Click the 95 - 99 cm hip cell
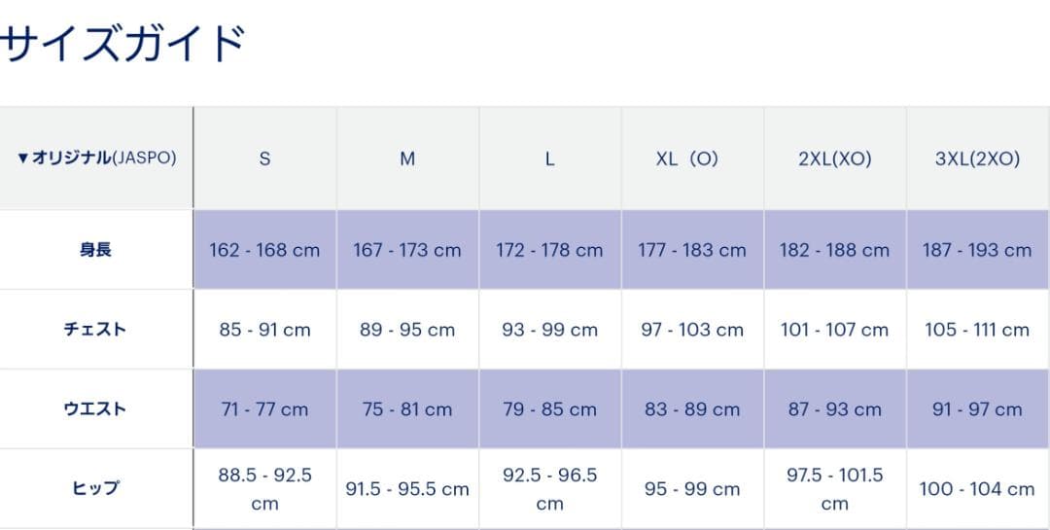1050x530 pixels. [x=692, y=488]
